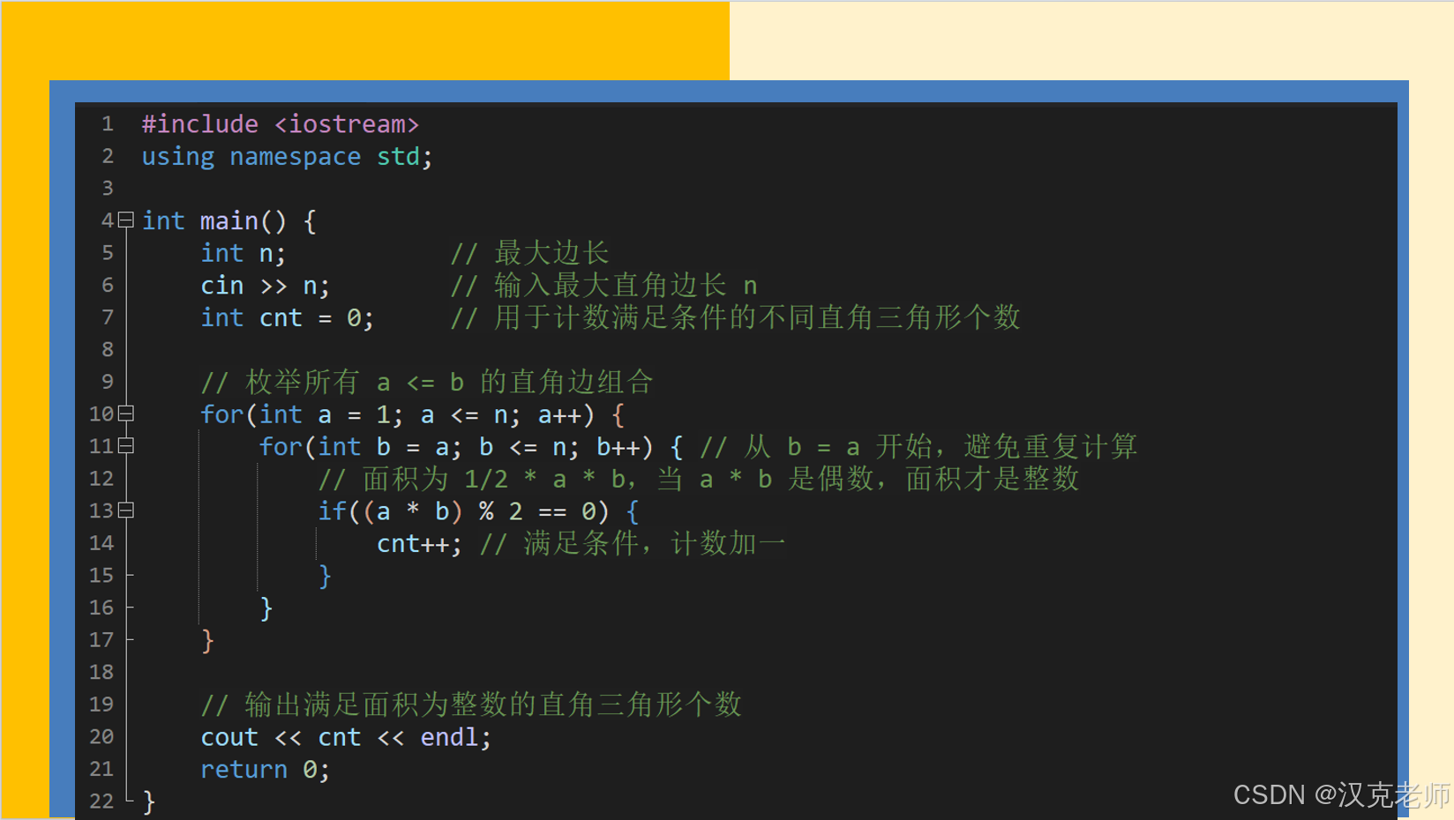Click the variable n declaration on line 5

click(x=267, y=252)
